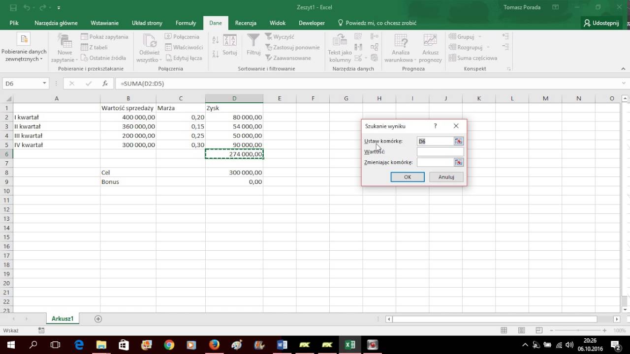Click the Undo arrow in title bar
The height and width of the screenshot is (354, 630).
[x=27, y=7]
